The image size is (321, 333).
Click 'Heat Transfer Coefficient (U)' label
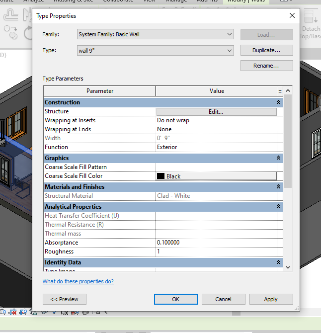pos(82,216)
